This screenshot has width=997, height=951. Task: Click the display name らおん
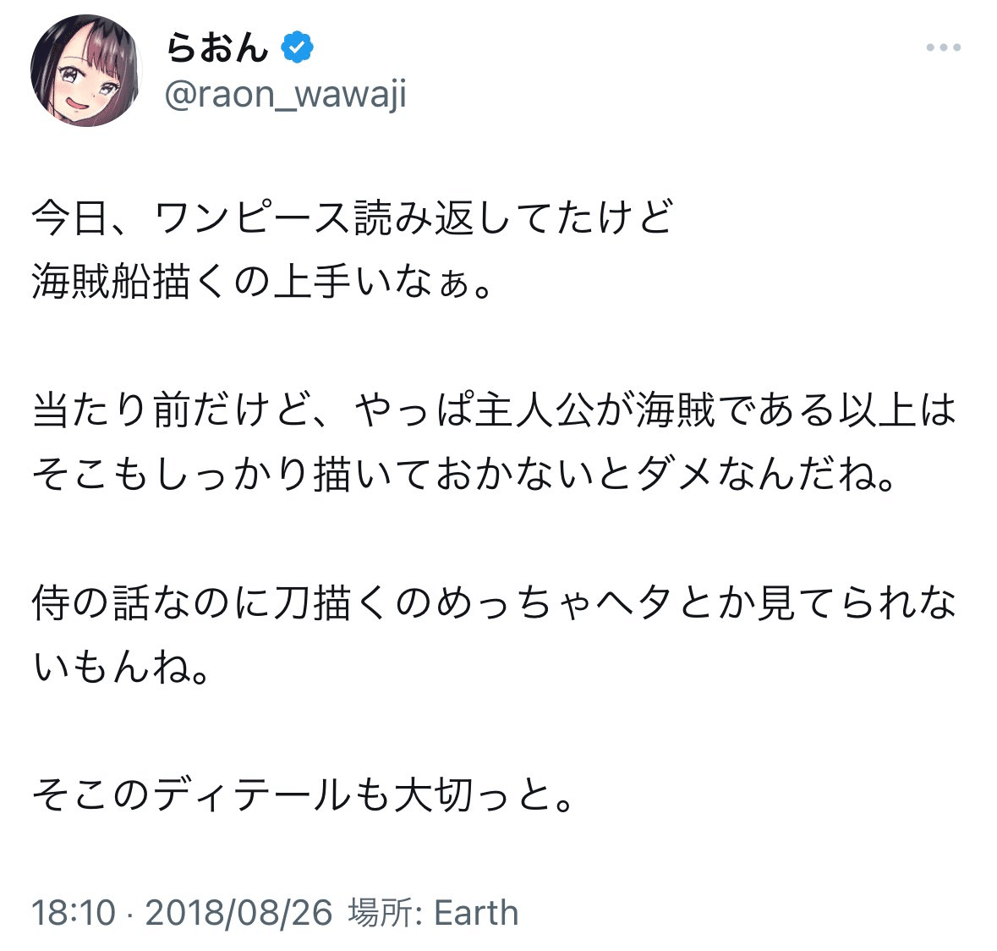coord(216,48)
